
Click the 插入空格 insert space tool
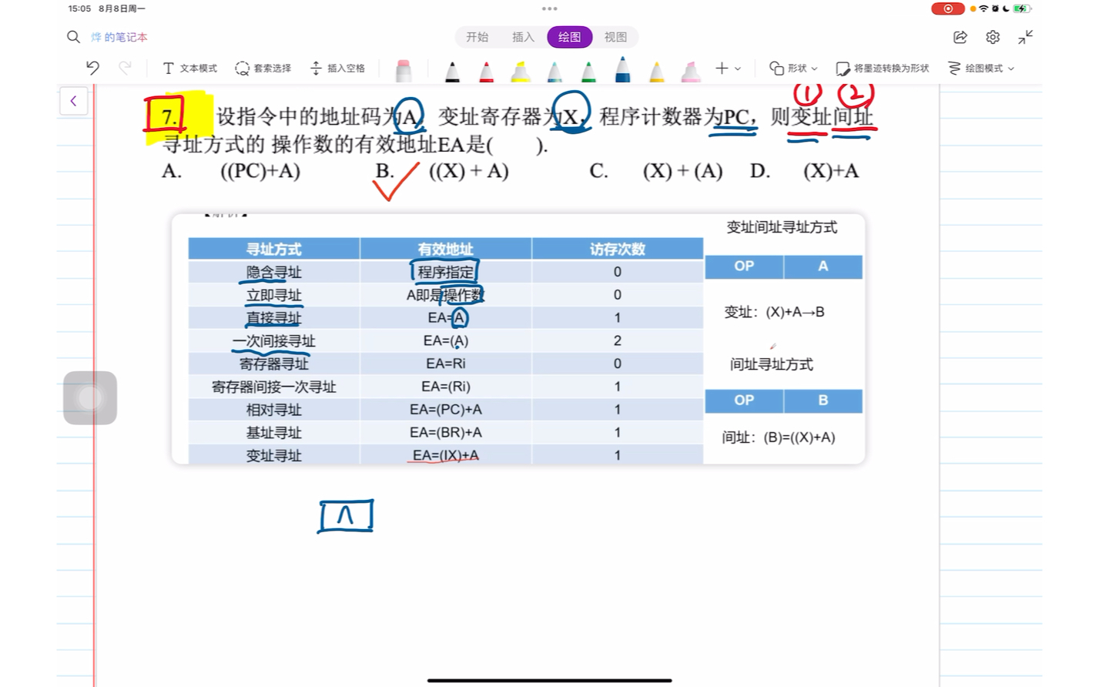(337, 68)
